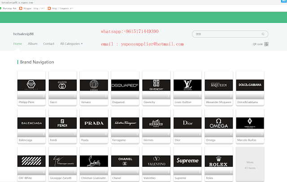Open the Contact tab

(x=49, y=44)
